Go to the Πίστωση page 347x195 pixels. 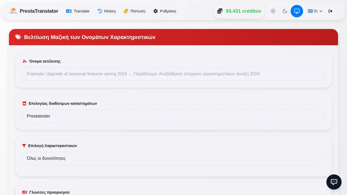pyautogui.click(x=134, y=11)
